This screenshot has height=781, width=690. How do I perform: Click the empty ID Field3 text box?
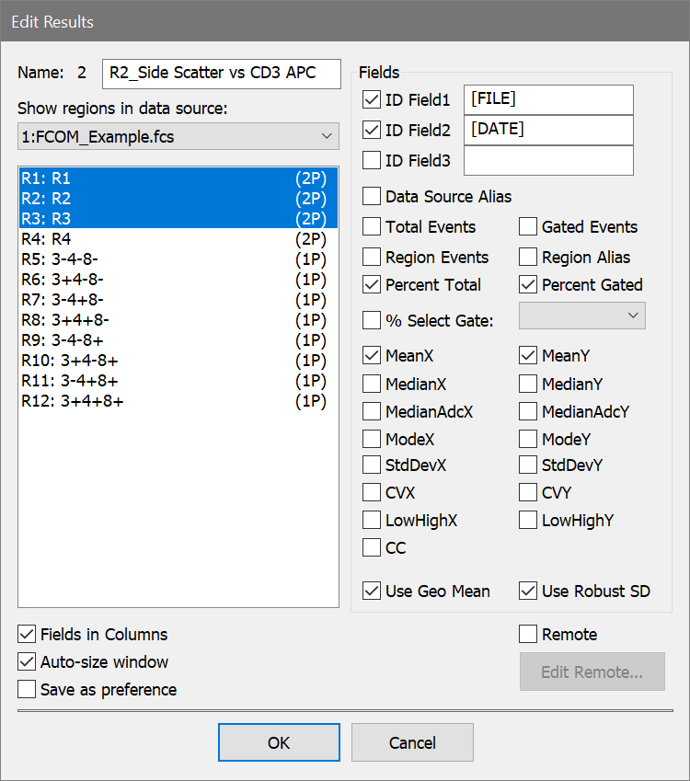(548, 160)
